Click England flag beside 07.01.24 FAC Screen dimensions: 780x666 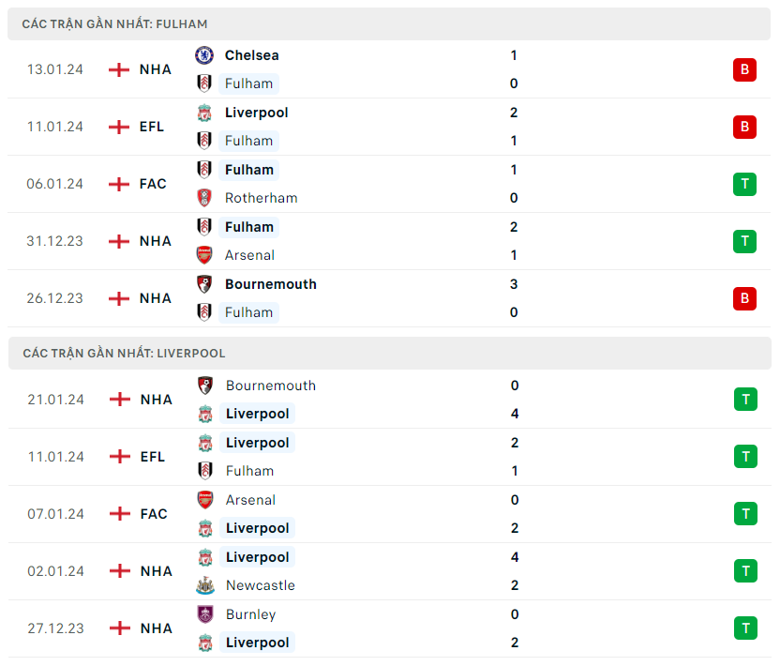pos(119,514)
